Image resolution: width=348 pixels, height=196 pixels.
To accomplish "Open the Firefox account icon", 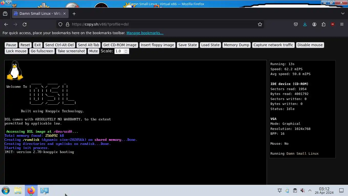I will tap(314, 24).
